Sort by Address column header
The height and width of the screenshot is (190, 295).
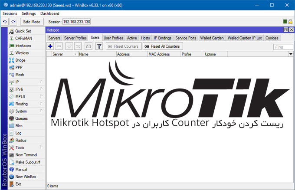tap(132, 54)
